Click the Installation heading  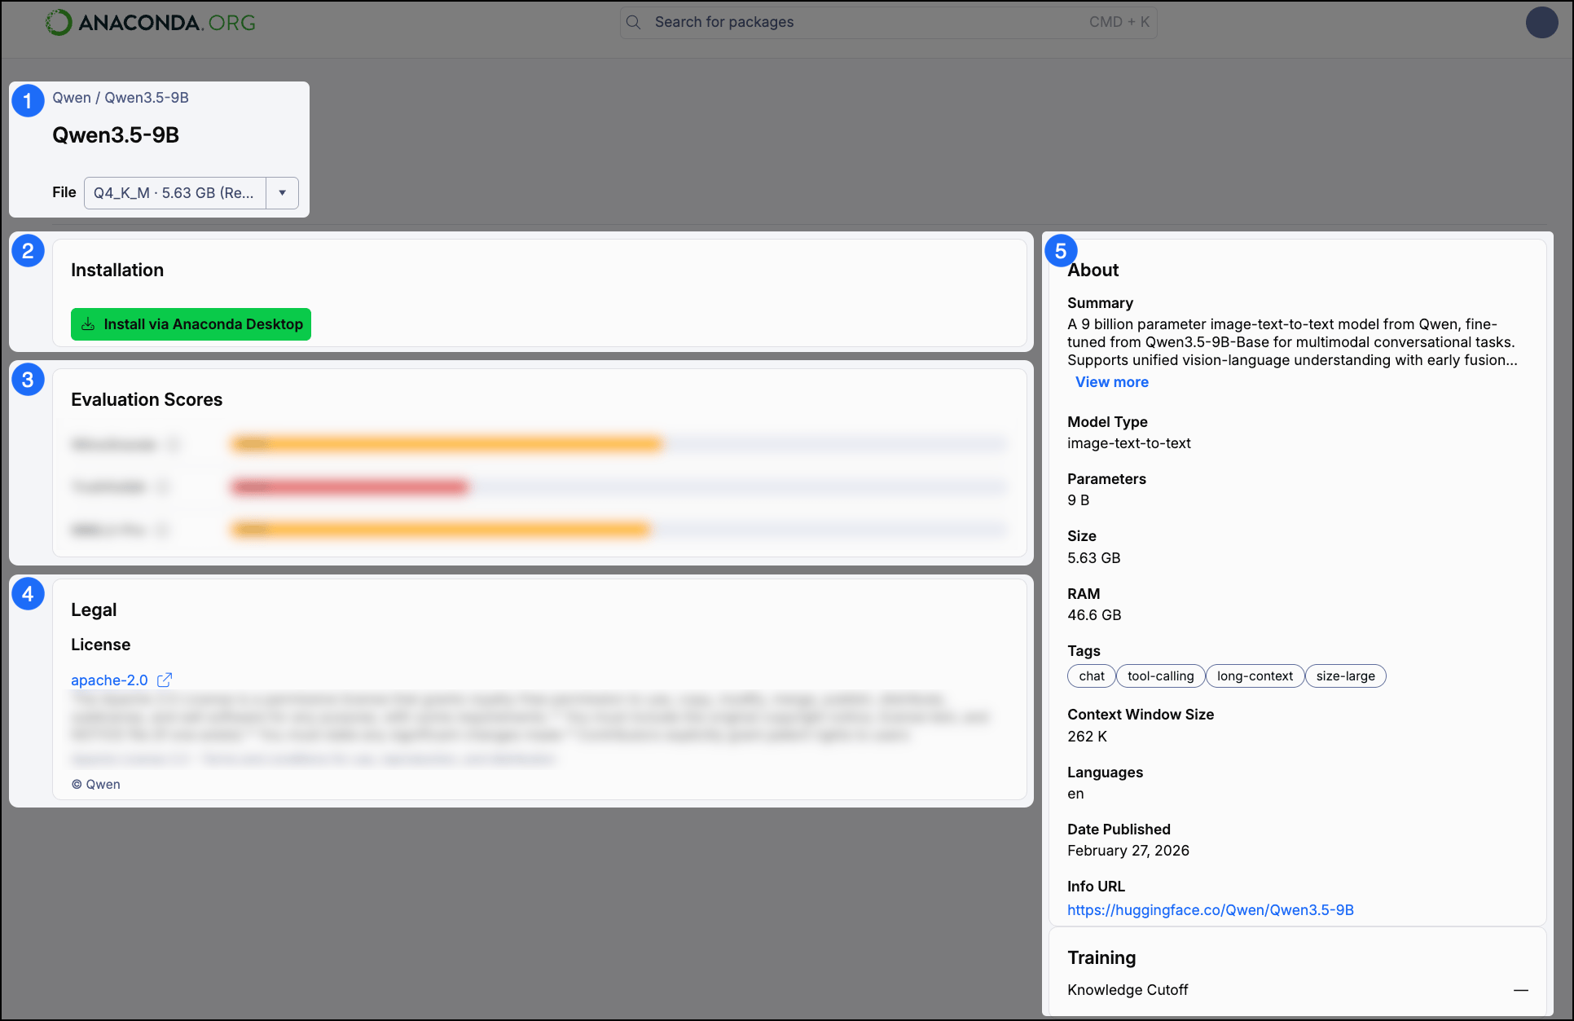point(117,271)
